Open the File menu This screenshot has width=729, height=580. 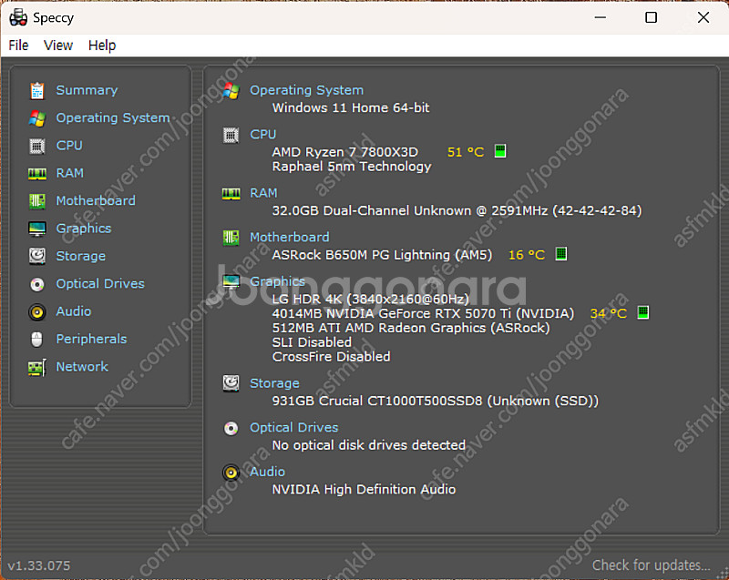18,46
